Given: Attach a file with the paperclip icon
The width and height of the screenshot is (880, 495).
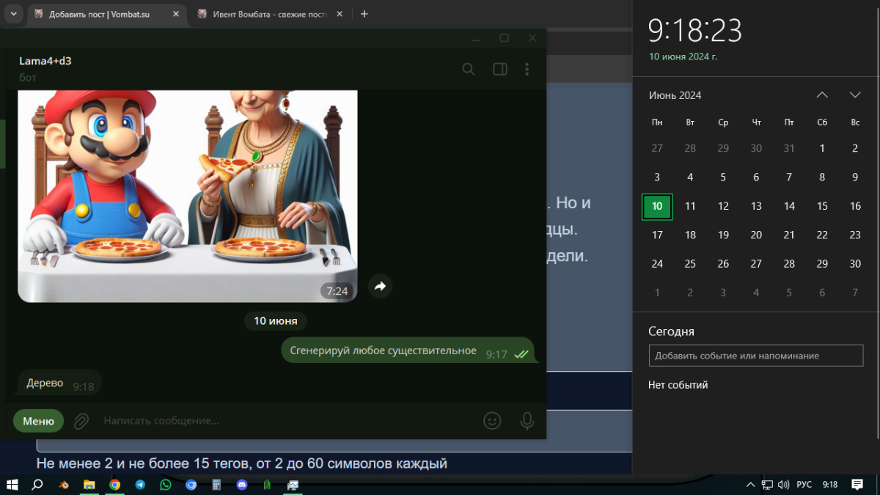Looking at the screenshot, I should coord(81,421).
